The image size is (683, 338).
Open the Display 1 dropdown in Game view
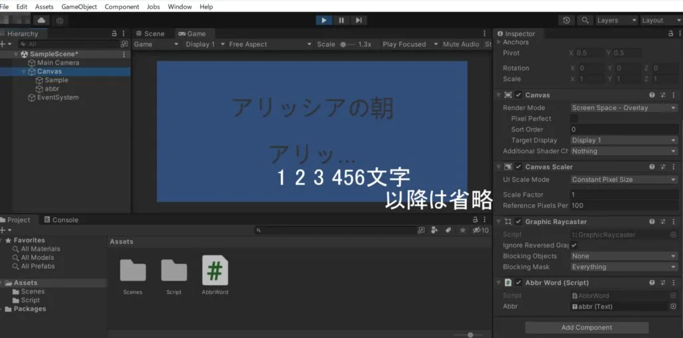[205, 44]
